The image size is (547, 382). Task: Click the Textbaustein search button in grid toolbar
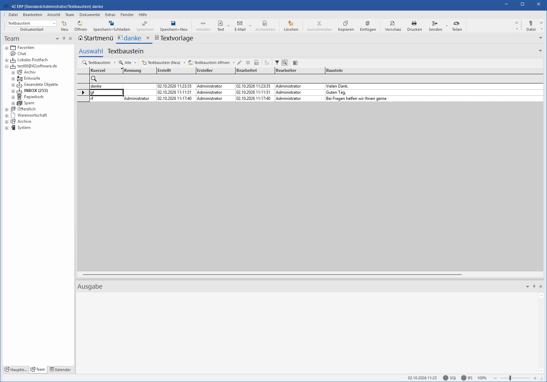coord(96,63)
